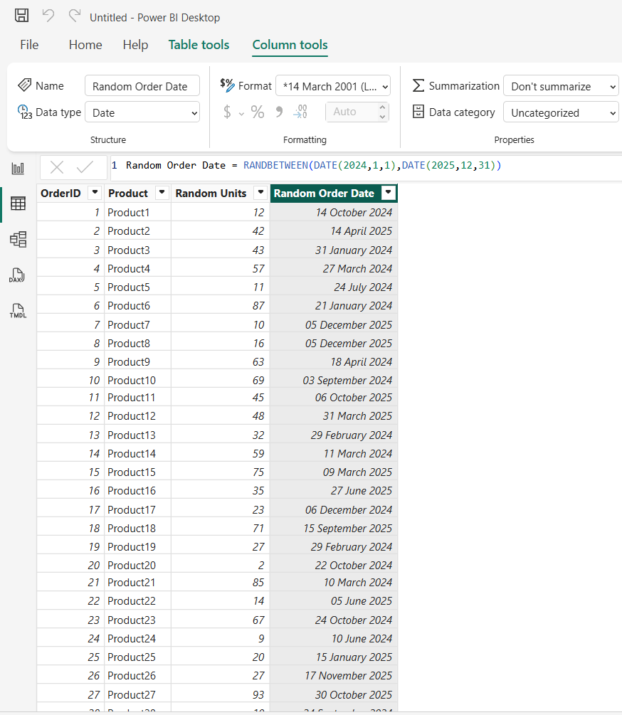
Task: Open OrderID column filter dropdown
Action: (95, 192)
